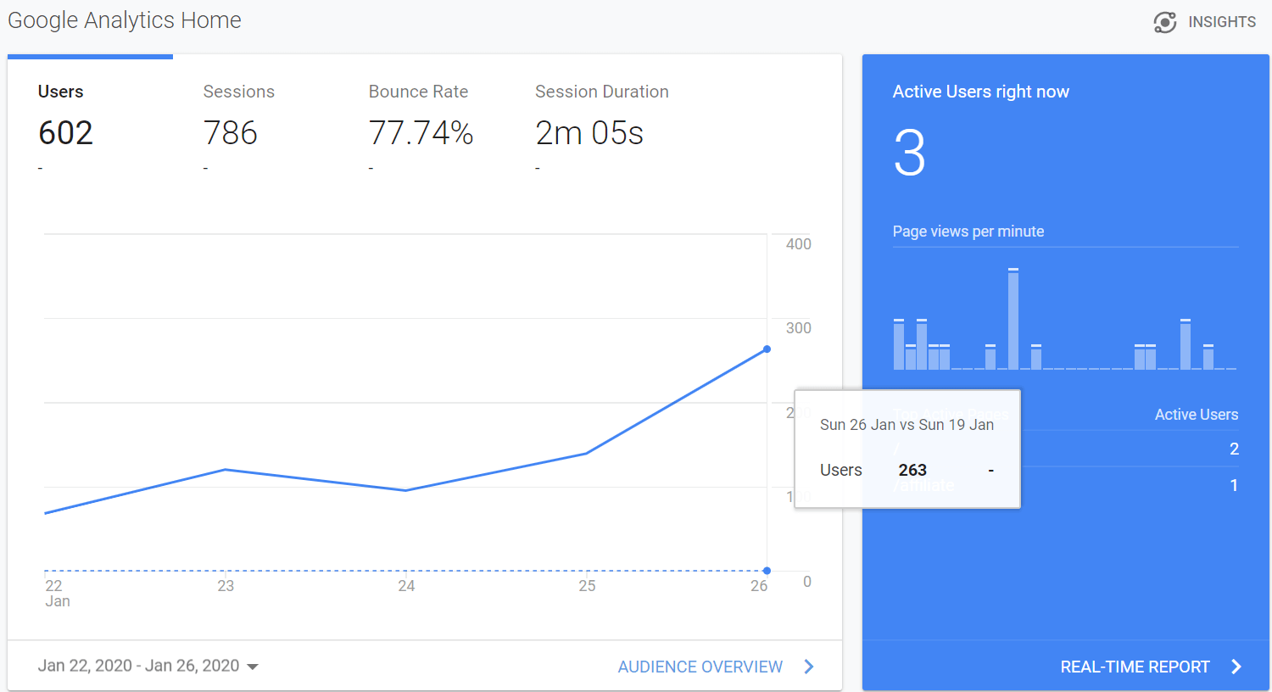Viewport: 1272px width, 692px height.
Task: Click the 23 label on the chart axis
Action: [x=226, y=586]
